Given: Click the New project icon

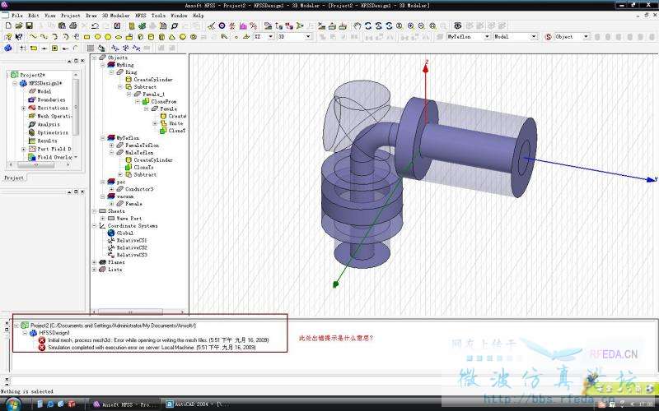Looking at the screenshot, I should click(8, 25).
